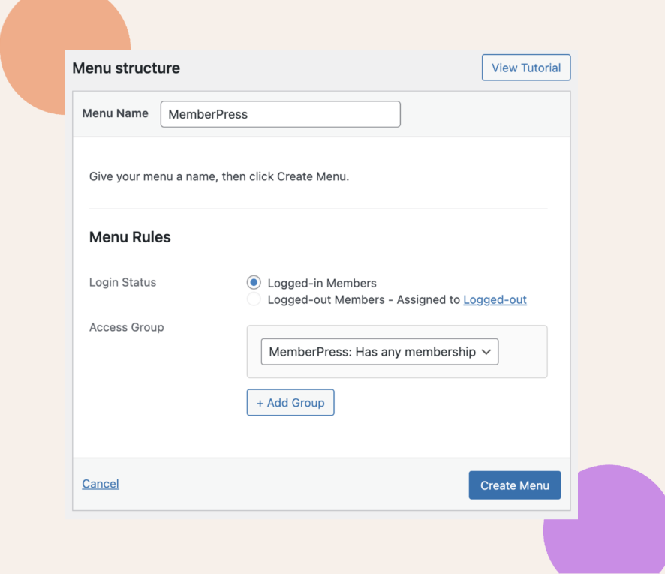Click the Access Group label
Image resolution: width=665 pixels, height=574 pixels.
click(126, 327)
